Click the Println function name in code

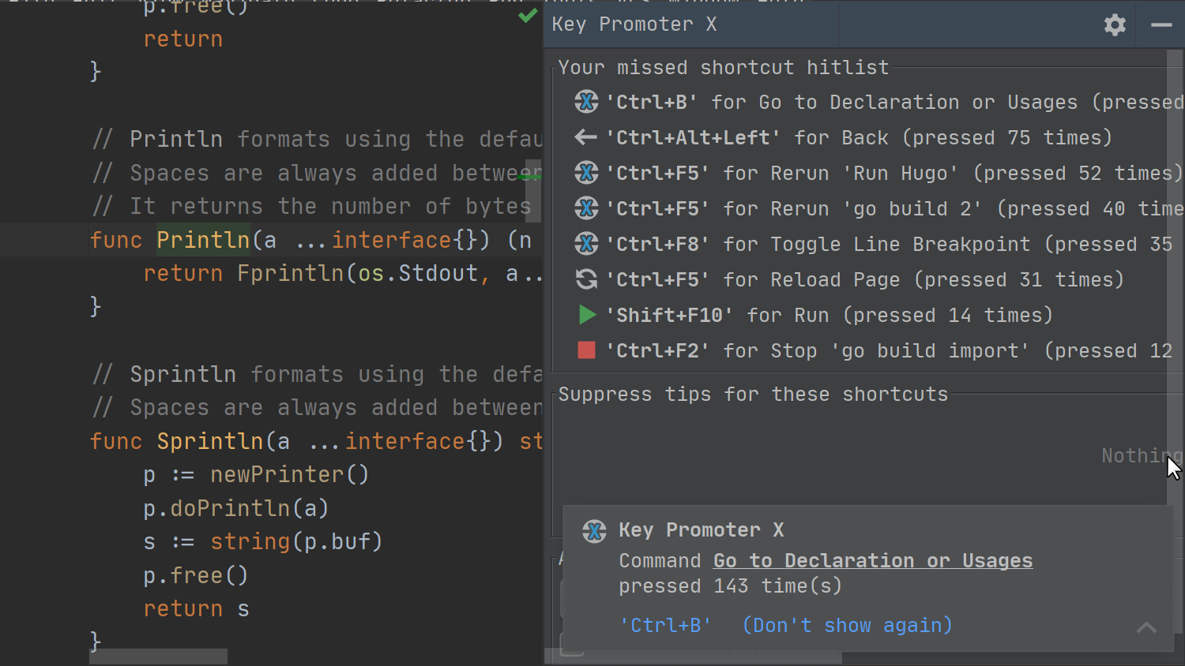click(x=203, y=240)
